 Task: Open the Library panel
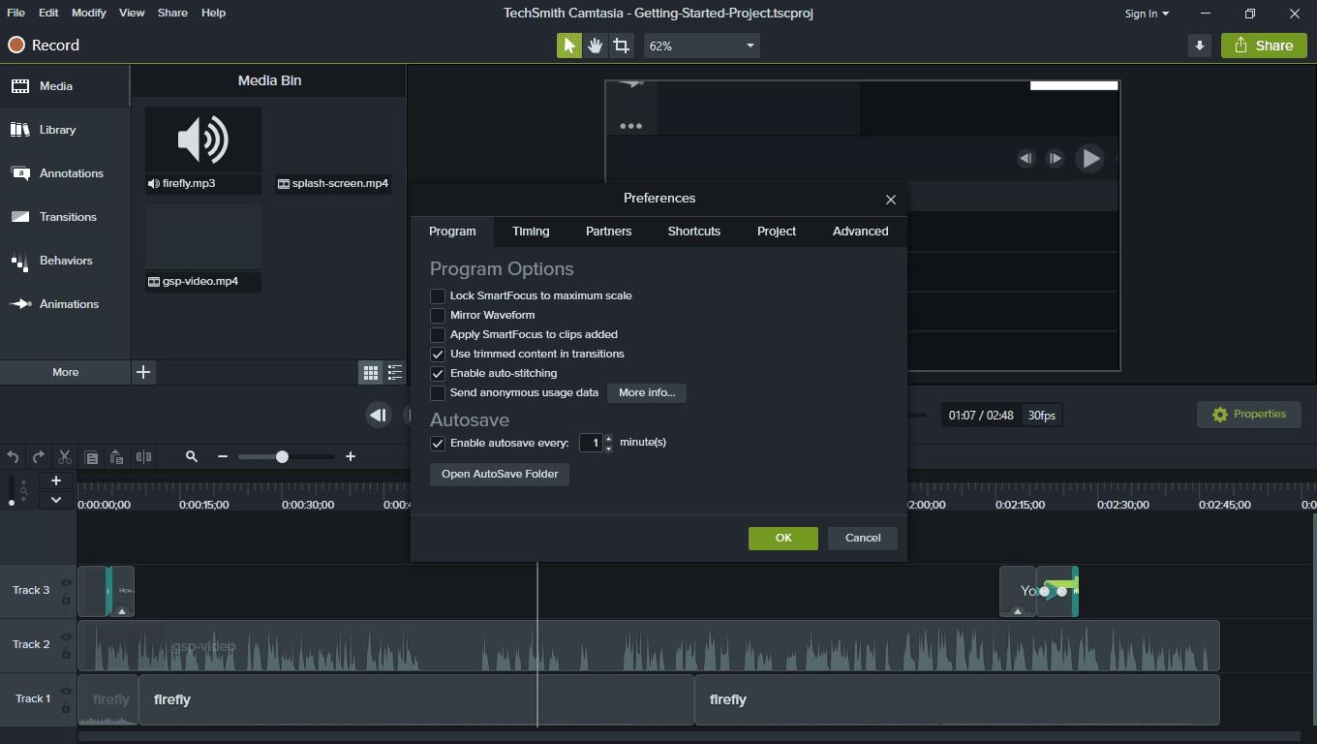[x=65, y=130]
